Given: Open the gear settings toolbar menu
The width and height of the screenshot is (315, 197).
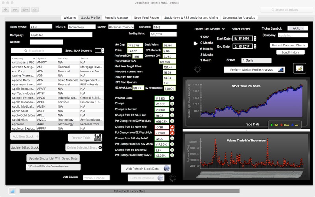Looking at the screenshot, I should click(25, 9).
